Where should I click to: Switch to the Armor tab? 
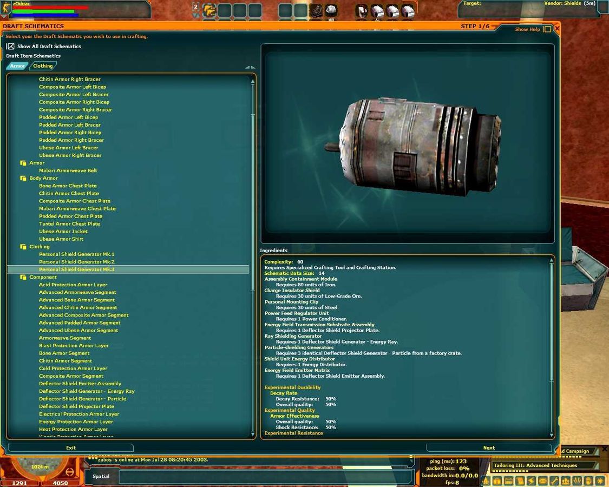tap(17, 66)
